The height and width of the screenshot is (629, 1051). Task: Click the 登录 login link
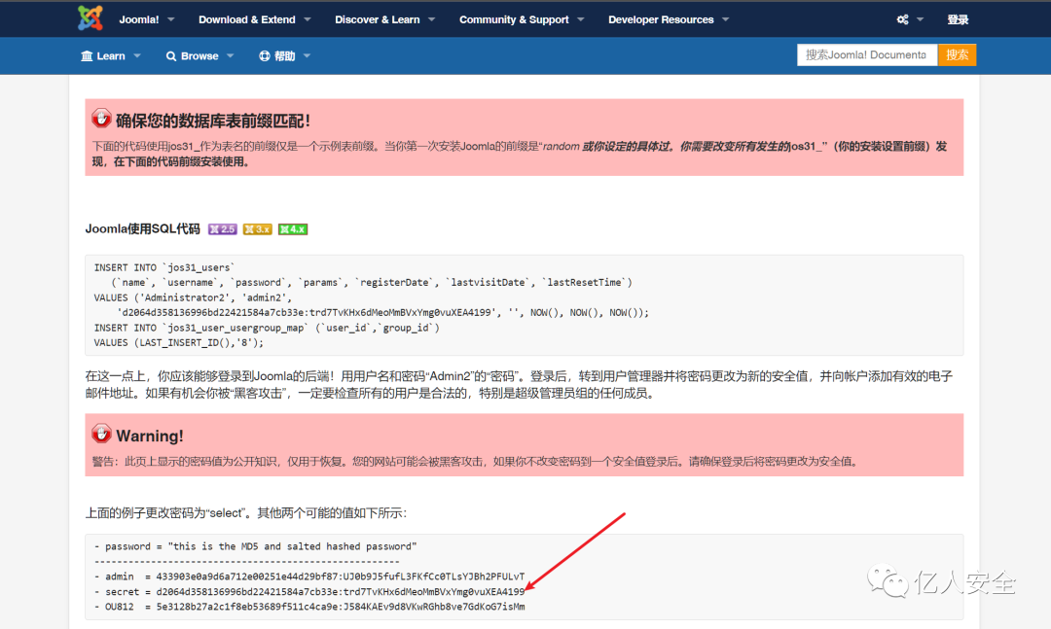tap(958, 19)
